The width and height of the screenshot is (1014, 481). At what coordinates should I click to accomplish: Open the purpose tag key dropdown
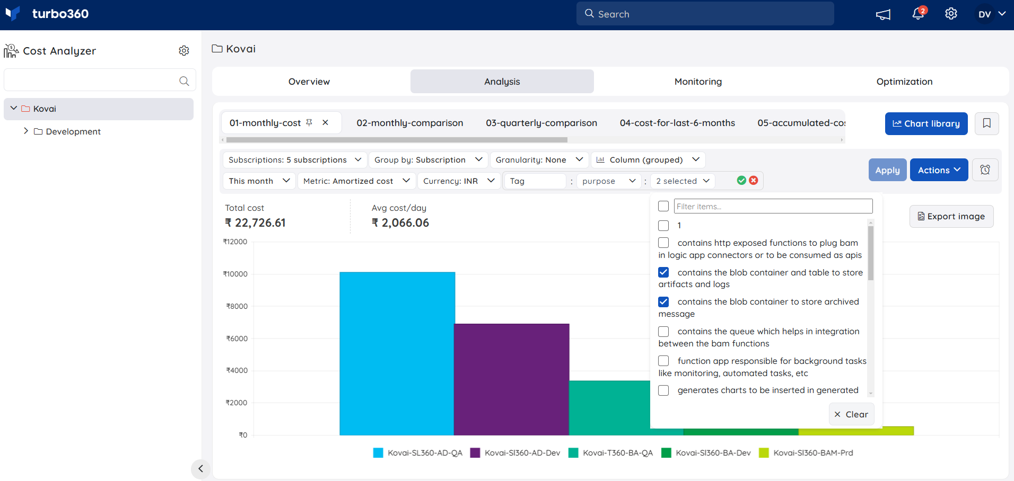click(x=609, y=181)
